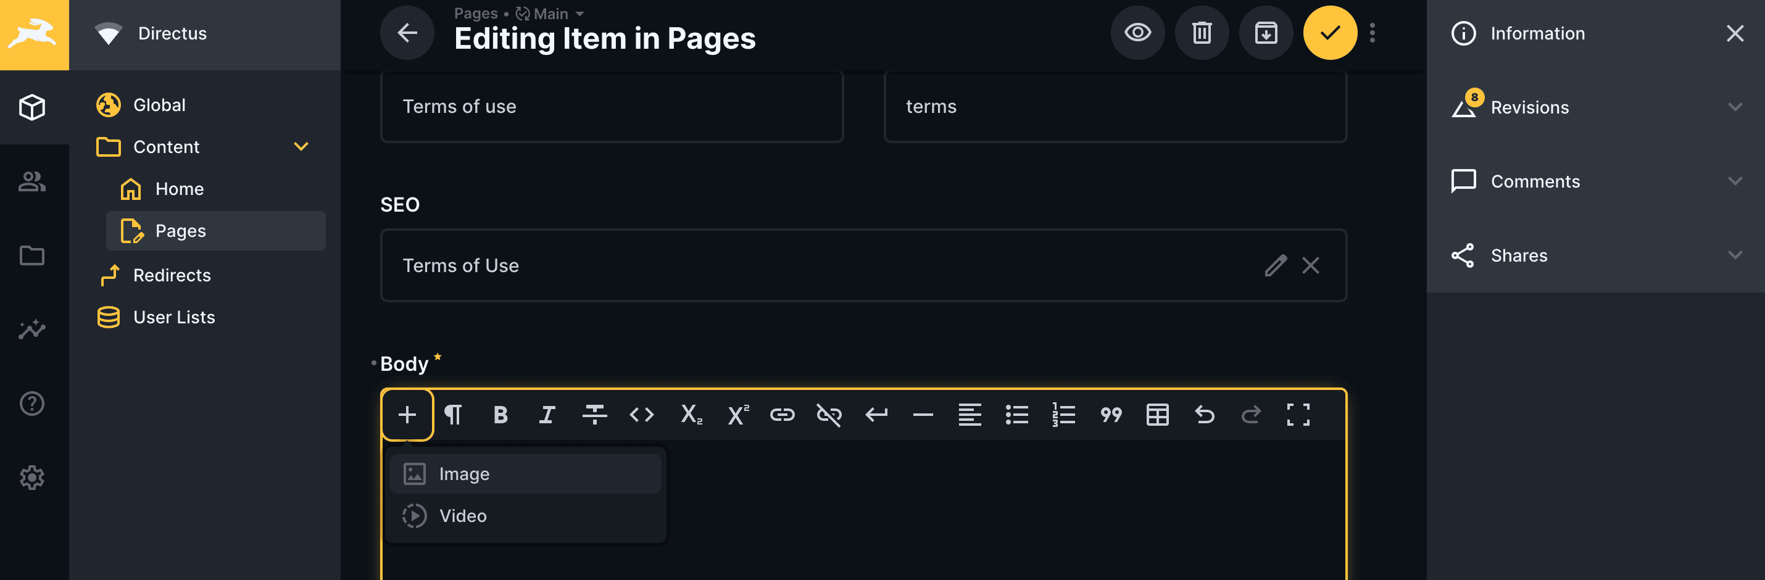The height and width of the screenshot is (580, 1765).
Task: Remove link with the unlink icon
Action: click(828, 414)
